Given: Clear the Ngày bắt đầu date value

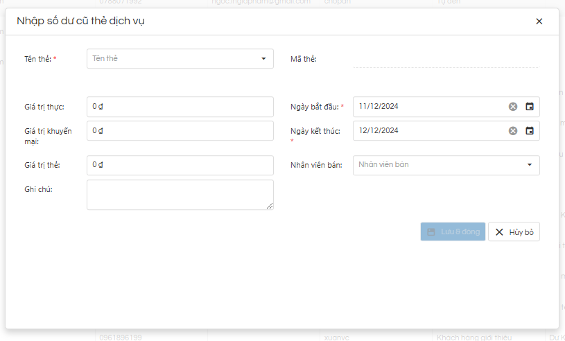Looking at the screenshot, I should tap(513, 107).
